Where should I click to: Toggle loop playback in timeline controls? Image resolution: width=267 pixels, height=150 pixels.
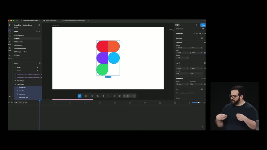26,102
